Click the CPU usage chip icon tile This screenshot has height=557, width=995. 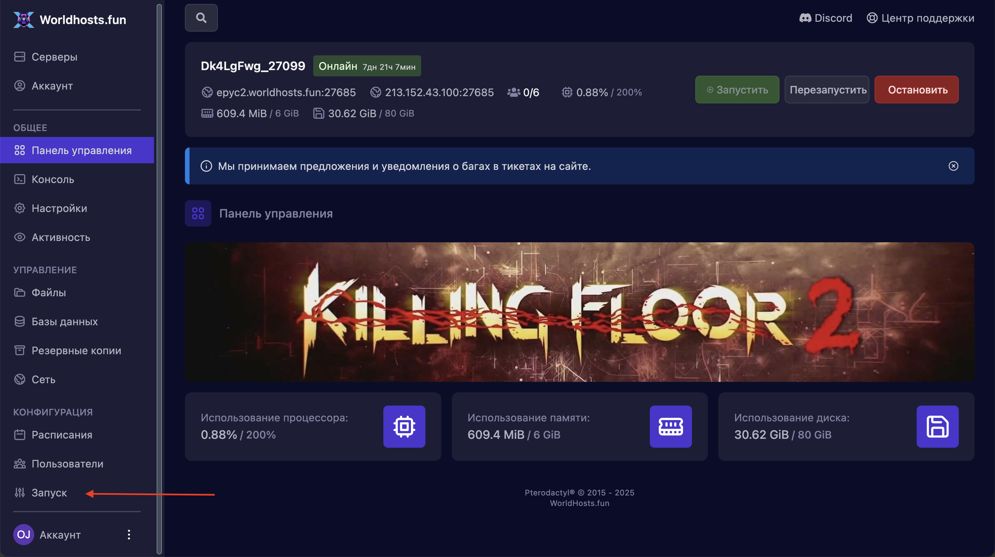tap(404, 426)
